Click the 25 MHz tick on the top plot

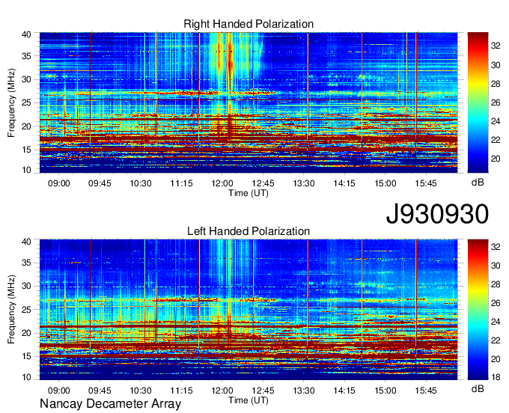tap(26, 103)
